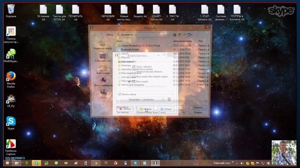300x168 pixels.
Task: Select the ЧЕРНОВИК.txt desktop file
Action: coord(108,13)
